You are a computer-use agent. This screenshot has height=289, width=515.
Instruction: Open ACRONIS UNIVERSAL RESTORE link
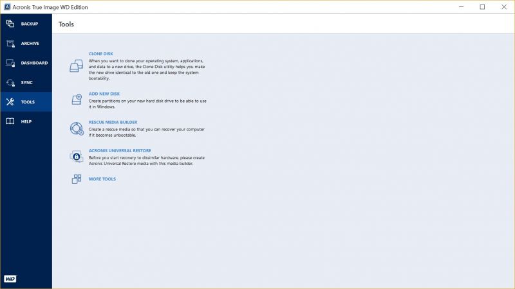[120, 151]
